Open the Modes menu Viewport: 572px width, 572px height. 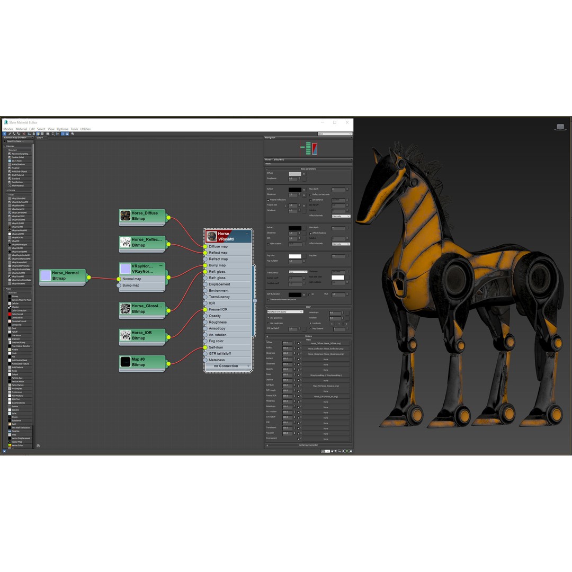pyautogui.click(x=8, y=129)
